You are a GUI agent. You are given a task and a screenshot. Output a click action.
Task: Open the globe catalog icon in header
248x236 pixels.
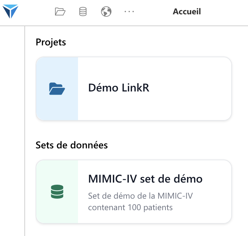[x=106, y=12]
